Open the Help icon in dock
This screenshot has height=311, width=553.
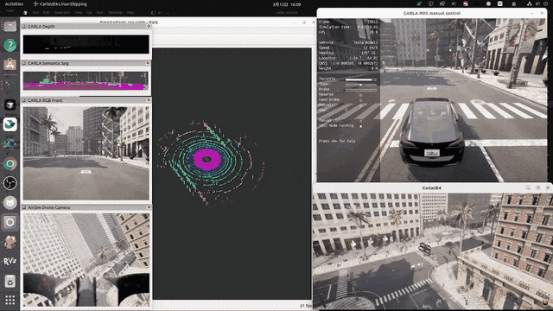tap(10, 46)
